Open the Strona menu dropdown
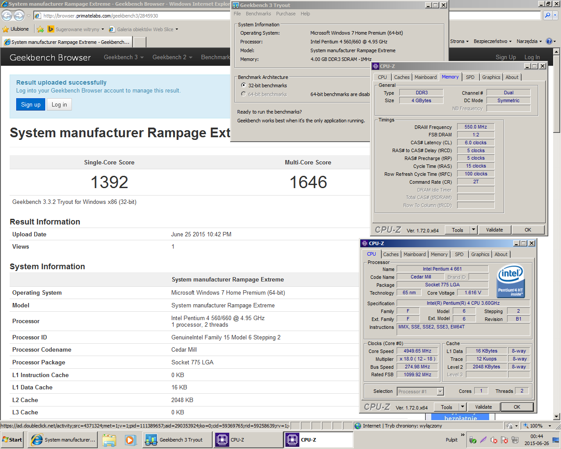 (x=459, y=41)
